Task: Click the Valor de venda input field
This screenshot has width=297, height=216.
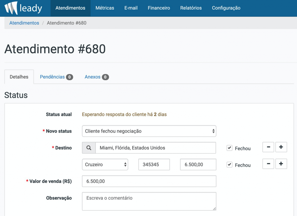Action: tap(149, 181)
